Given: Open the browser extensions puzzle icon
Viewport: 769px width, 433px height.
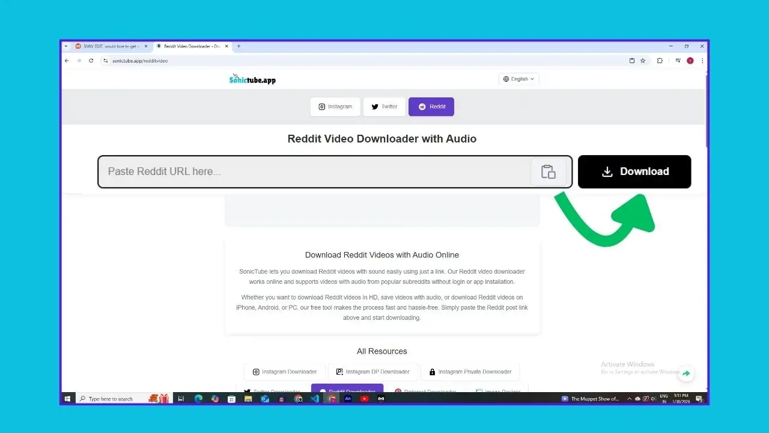Looking at the screenshot, I should 660,61.
